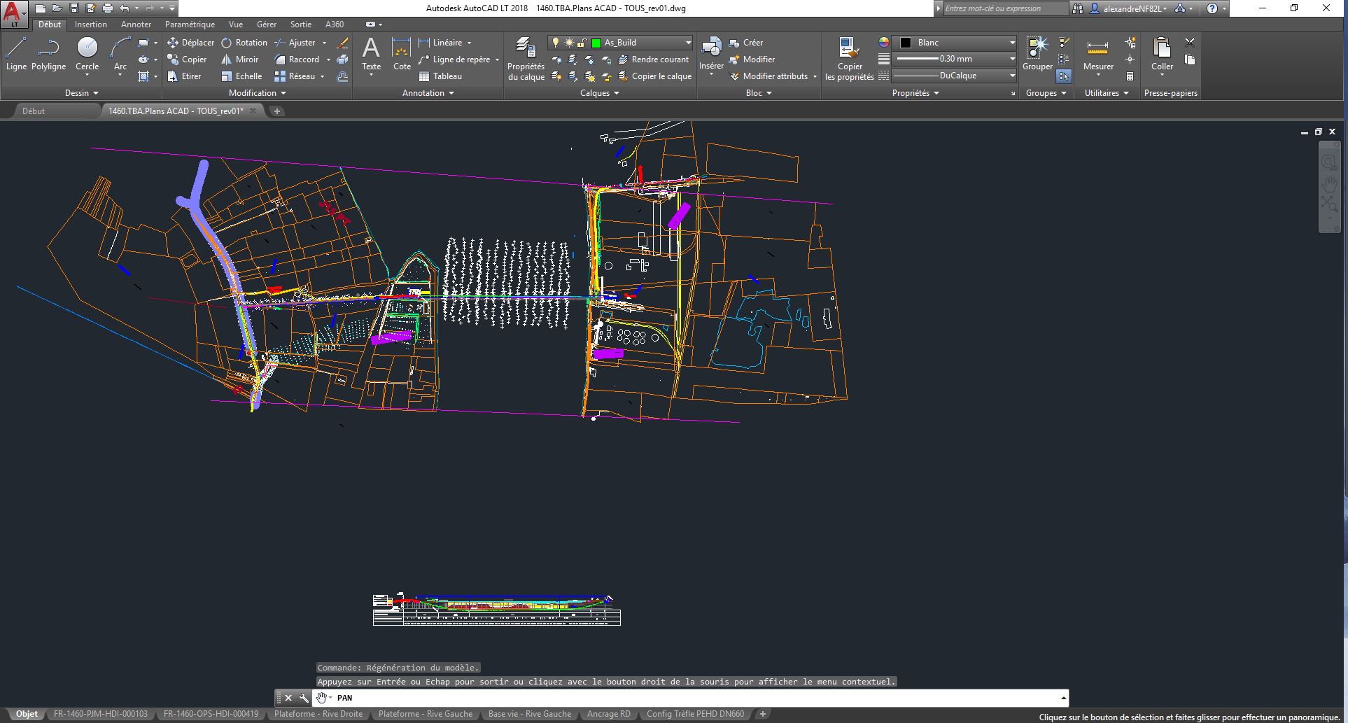Viewport: 1348px width, 723px height.
Task: Insert a Tableau
Action: (x=441, y=76)
